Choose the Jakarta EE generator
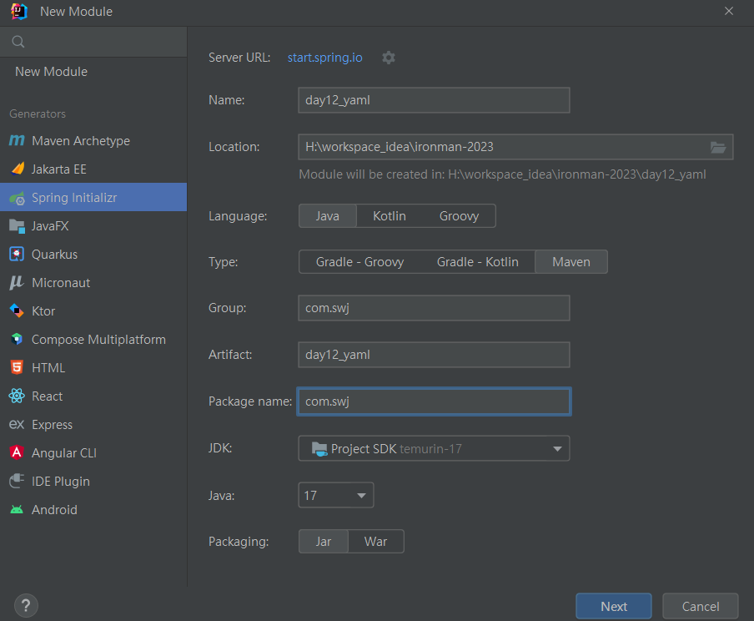Viewport: 754px width, 621px height. 58,169
